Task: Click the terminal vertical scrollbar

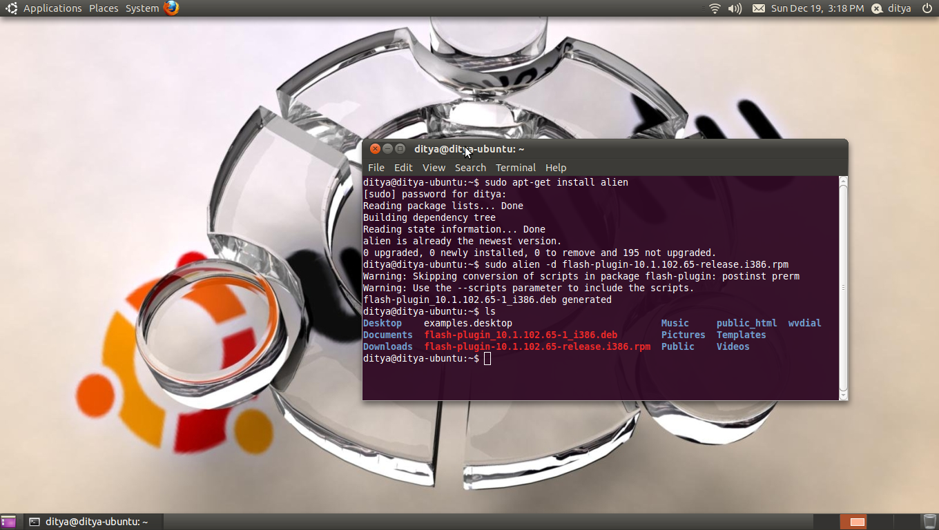Action: (x=843, y=287)
